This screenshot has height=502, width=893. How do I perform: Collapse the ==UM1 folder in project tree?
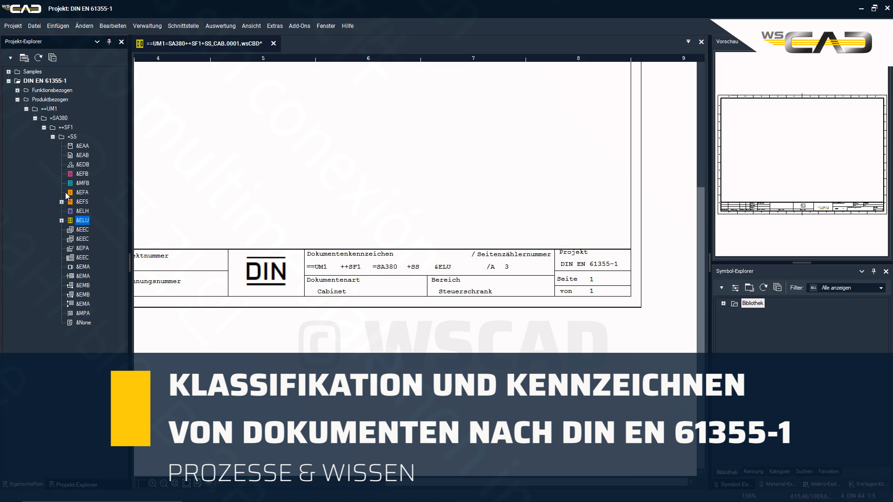point(26,109)
